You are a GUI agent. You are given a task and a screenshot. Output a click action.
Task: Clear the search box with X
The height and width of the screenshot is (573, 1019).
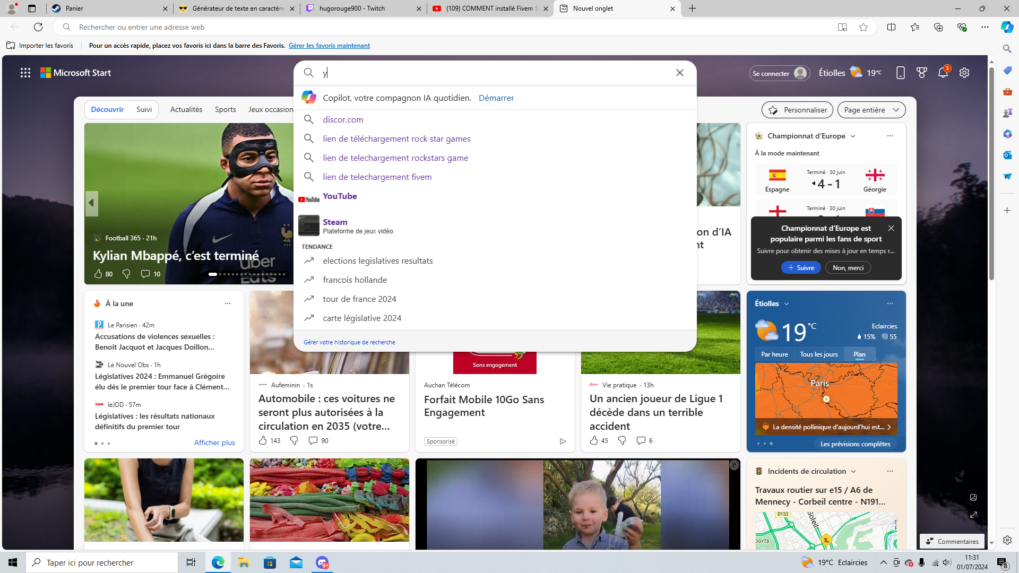(x=680, y=73)
